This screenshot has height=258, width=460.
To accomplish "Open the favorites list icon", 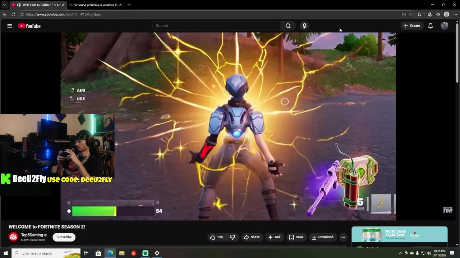I will click(438, 14).
